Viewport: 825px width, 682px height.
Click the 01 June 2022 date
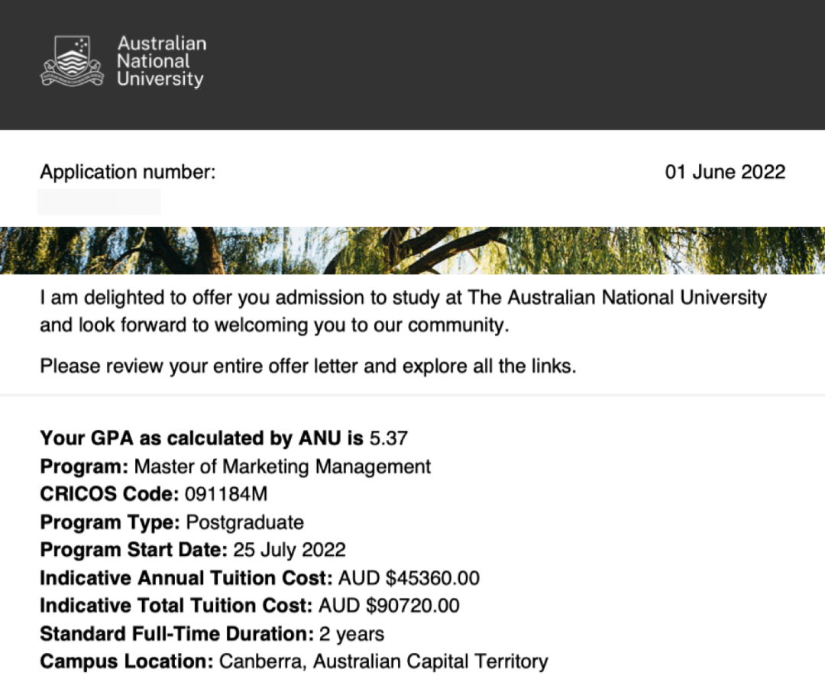(724, 172)
